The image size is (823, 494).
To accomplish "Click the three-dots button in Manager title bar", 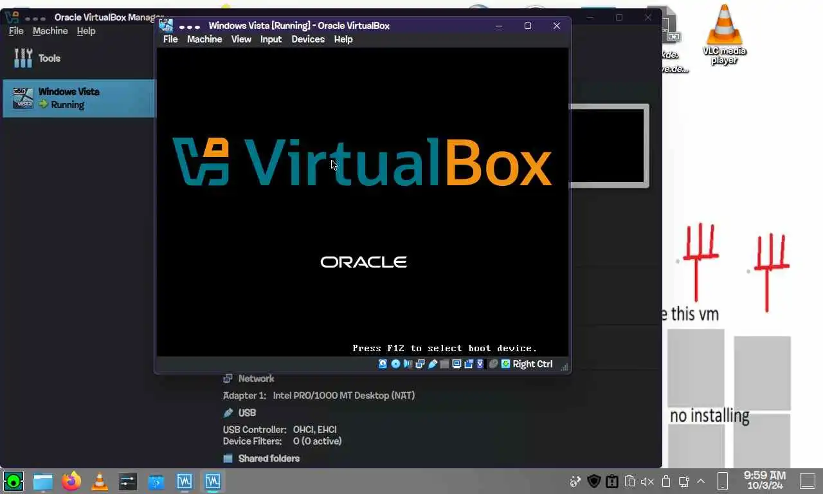I will coord(35,18).
